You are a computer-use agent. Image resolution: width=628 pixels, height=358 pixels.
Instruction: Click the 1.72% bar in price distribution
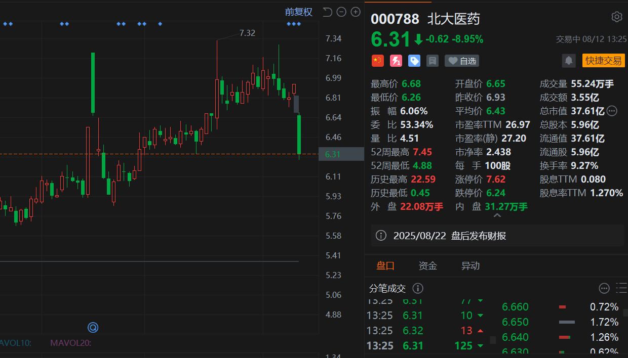(567, 322)
